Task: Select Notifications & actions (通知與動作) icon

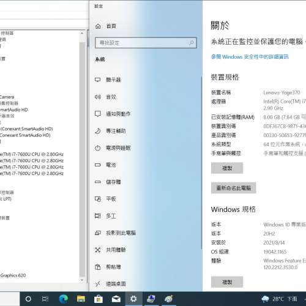Action: [x=98, y=114]
